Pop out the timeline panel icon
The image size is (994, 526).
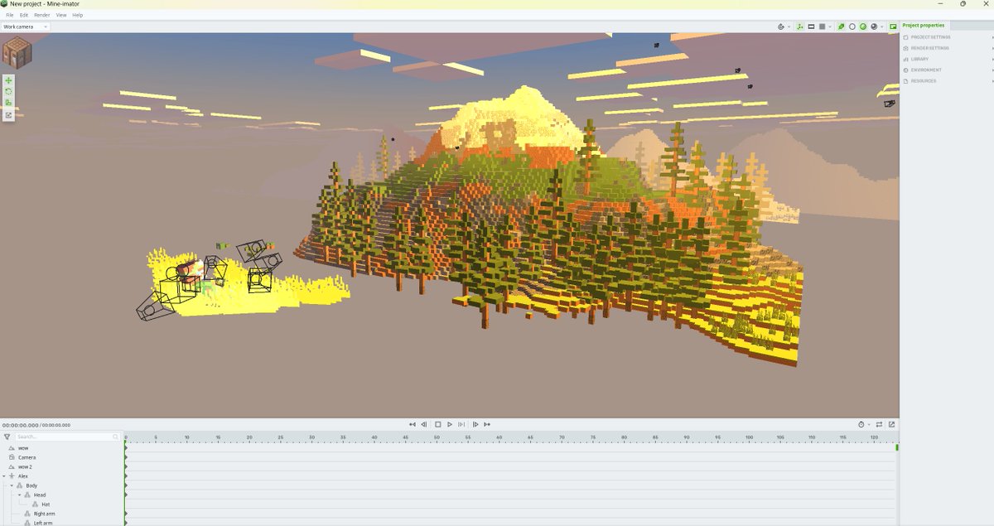[x=891, y=424]
